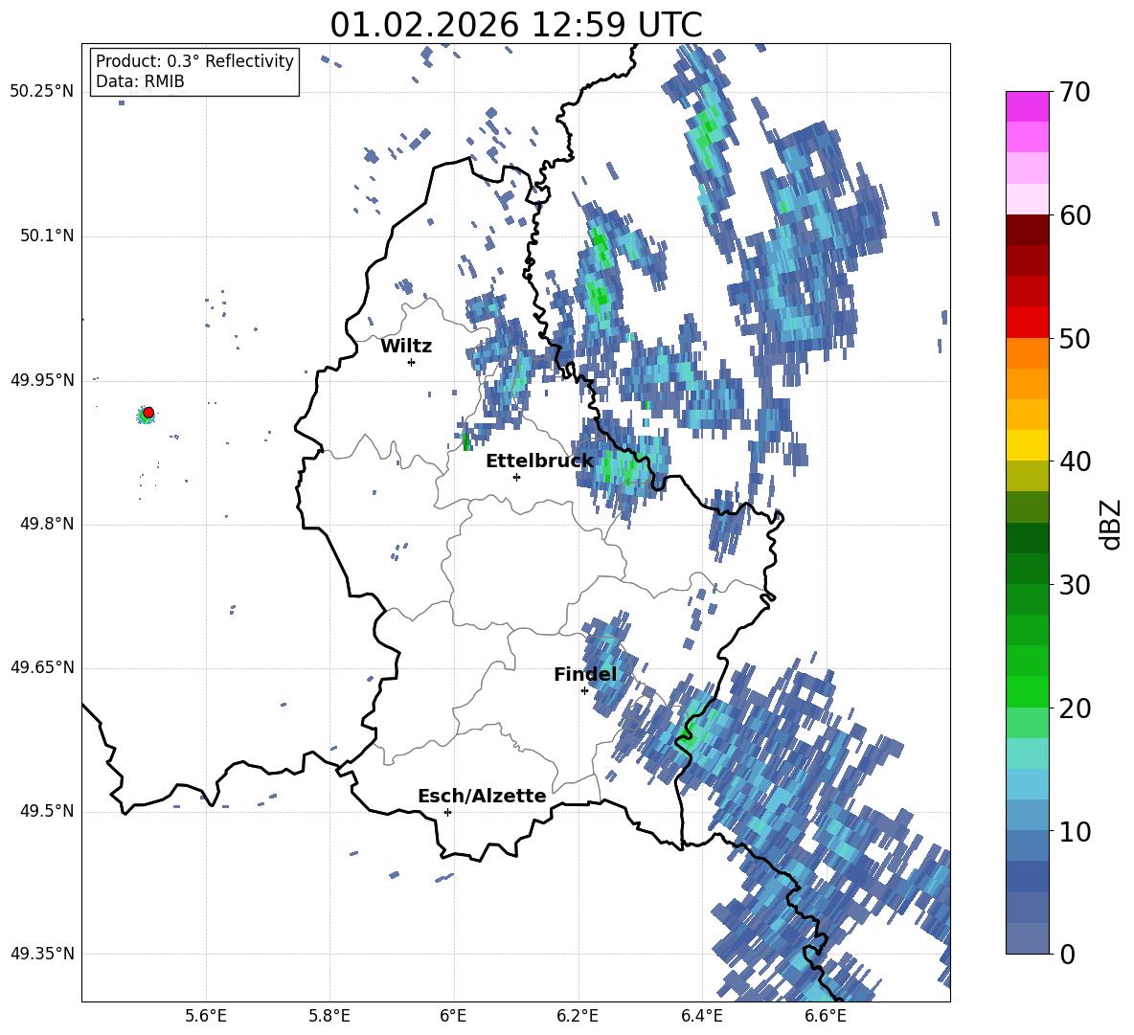Viewport: 1134px width, 1035px height.
Task: Select the Findel text label
Action: 584,674
